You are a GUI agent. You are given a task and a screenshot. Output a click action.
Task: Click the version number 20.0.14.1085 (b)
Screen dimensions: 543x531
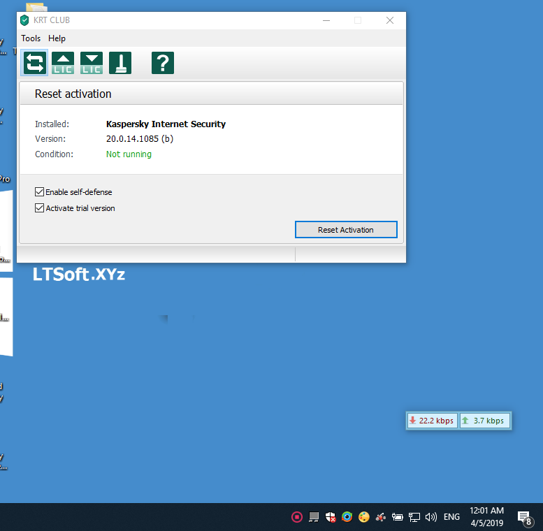pos(140,139)
